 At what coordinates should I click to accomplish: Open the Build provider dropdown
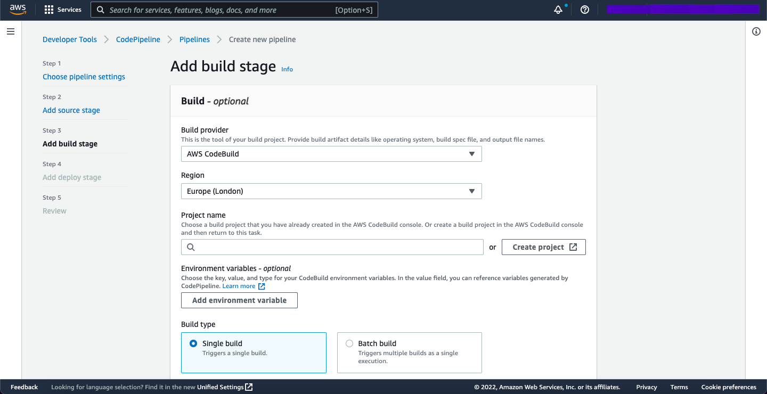[x=331, y=154]
